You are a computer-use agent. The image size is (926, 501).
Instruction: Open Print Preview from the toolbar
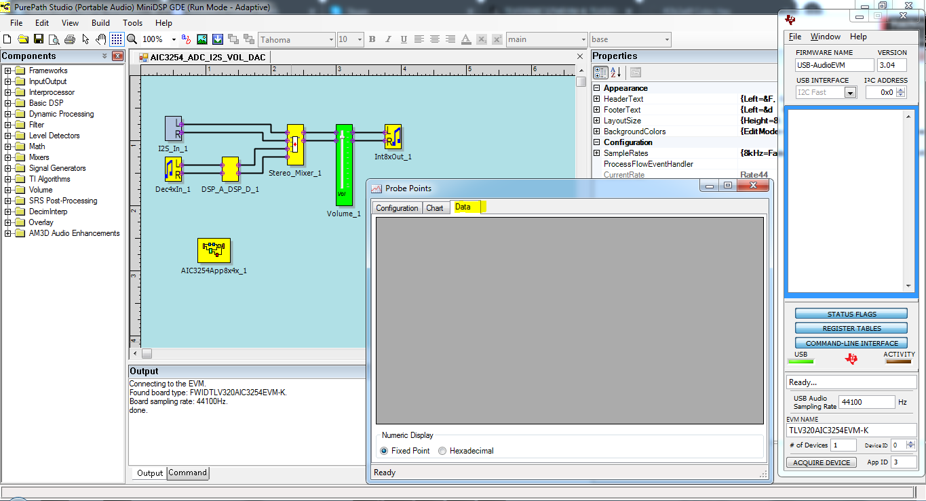point(54,39)
